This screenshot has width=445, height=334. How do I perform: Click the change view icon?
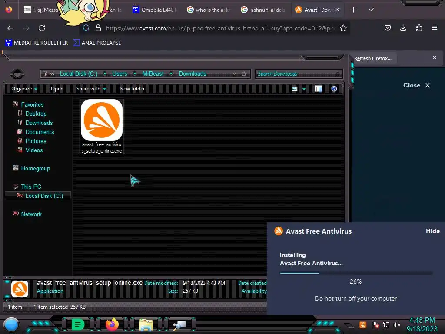tap(295, 89)
